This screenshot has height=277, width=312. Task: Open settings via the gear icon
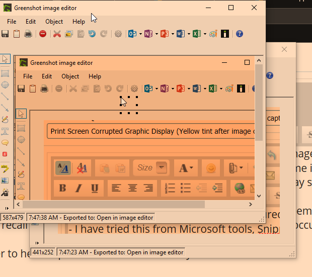pos(118,34)
